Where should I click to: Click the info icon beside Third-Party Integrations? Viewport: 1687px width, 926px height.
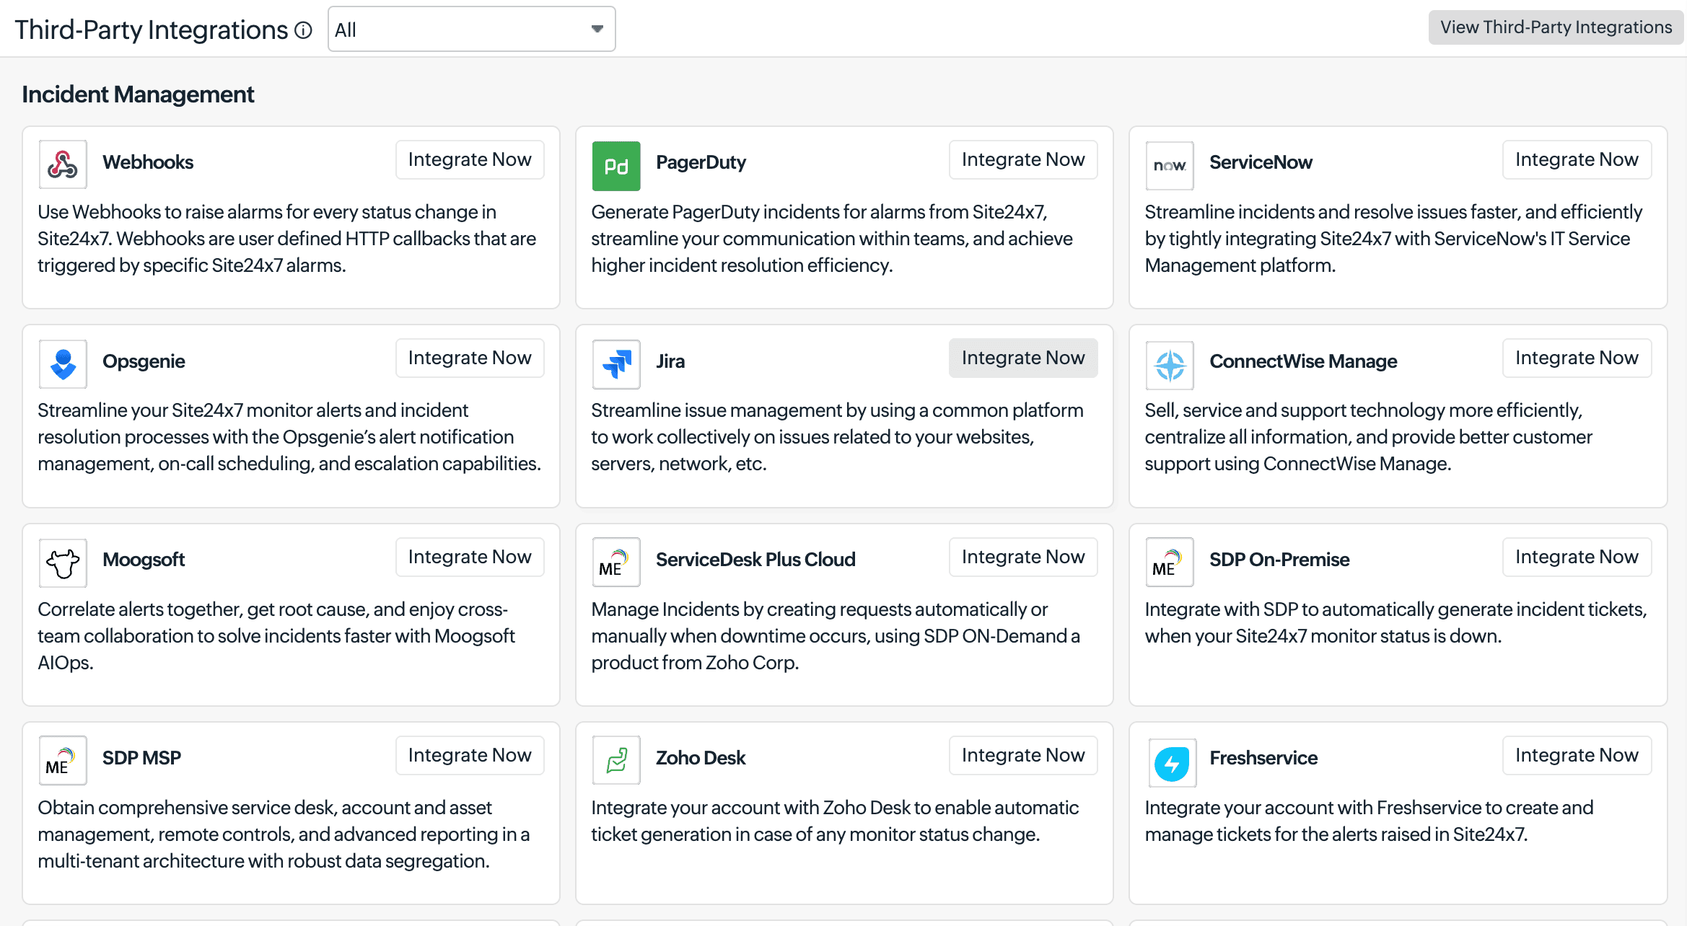click(304, 30)
